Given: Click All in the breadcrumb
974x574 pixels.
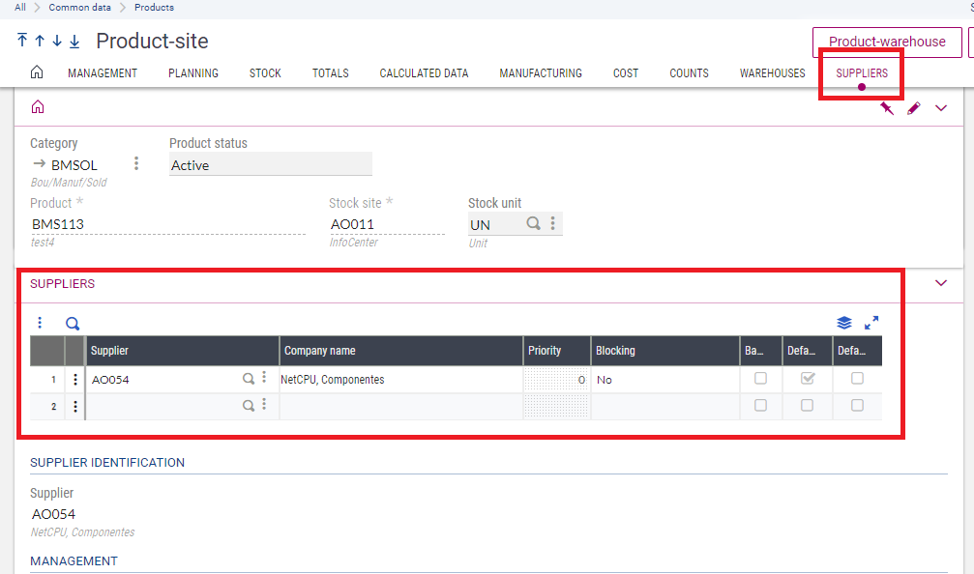Looking at the screenshot, I should pyautogui.click(x=20, y=8).
